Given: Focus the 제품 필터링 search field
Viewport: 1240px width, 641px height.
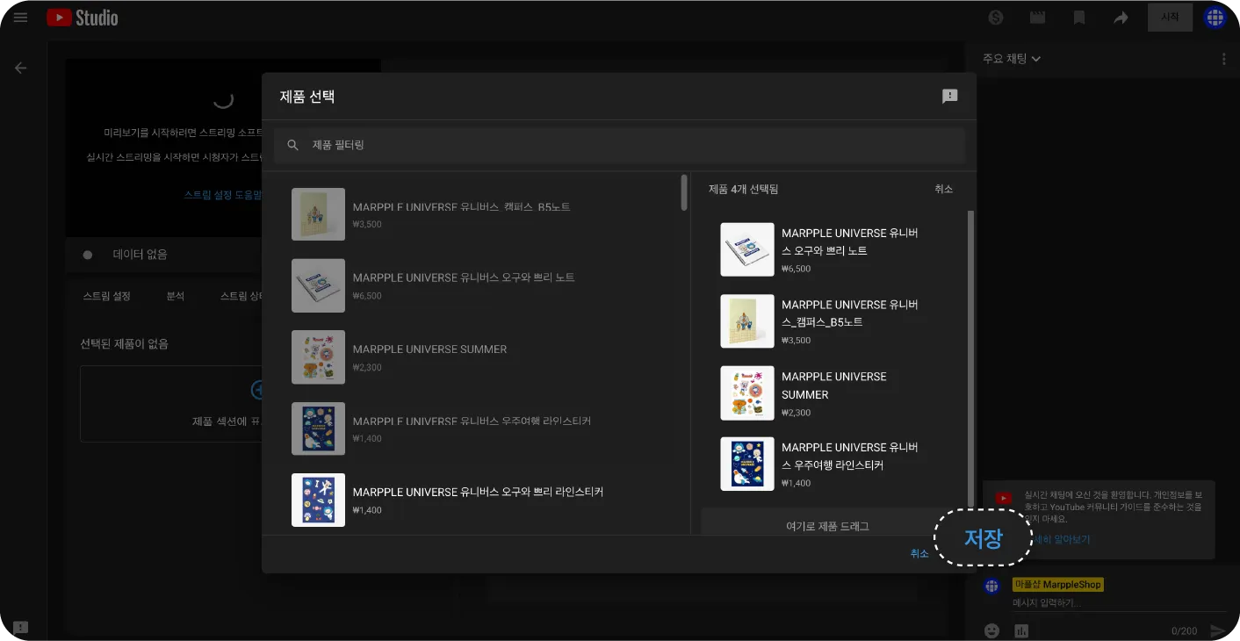Looking at the screenshot, I should click(x=620, y=145).
